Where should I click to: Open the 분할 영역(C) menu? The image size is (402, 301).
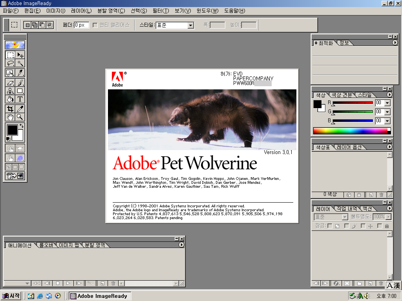111,11
